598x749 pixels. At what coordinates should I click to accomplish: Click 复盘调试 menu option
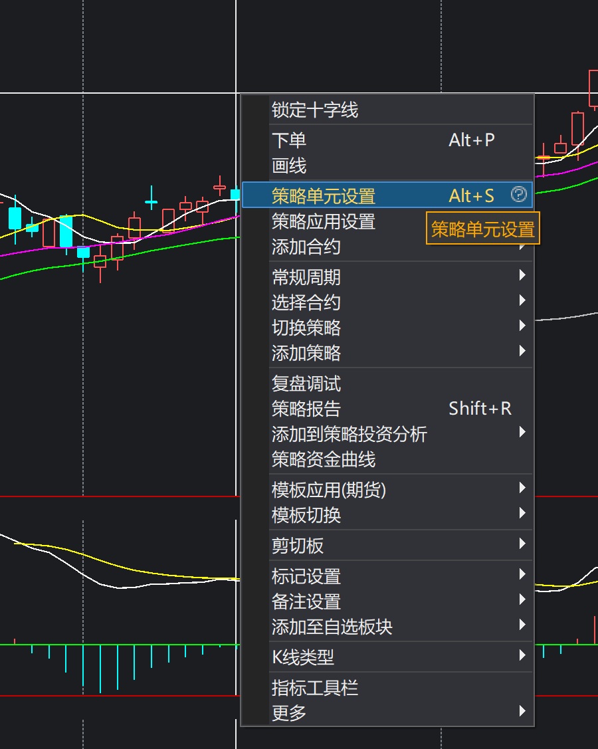(306, 383)
